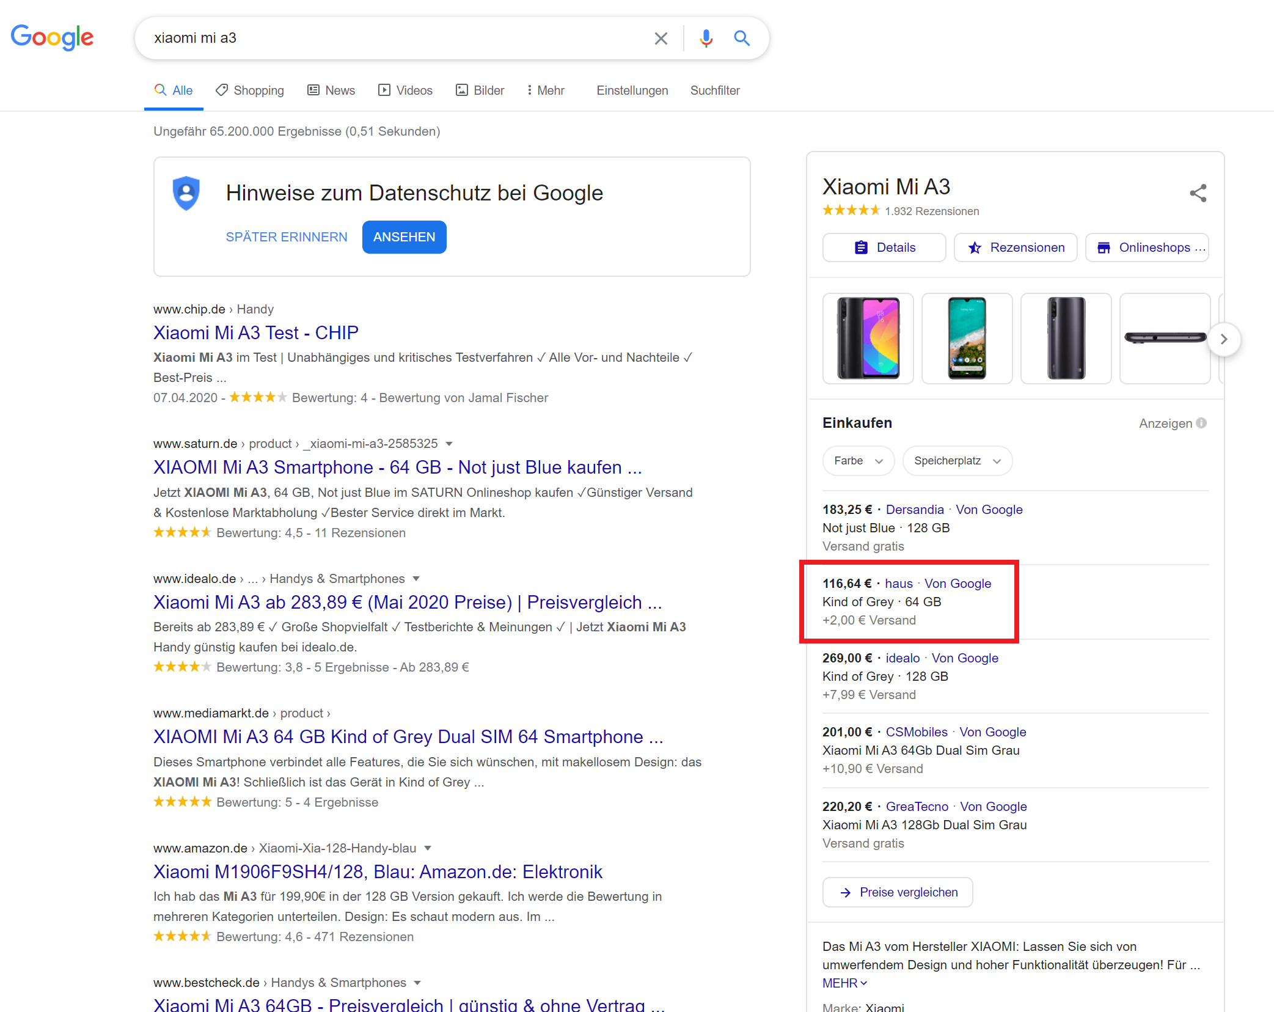Viewport: 1274px width, 1012px height.
Task: Click Von Google next to GreaTecno
Action: [994, 807]
